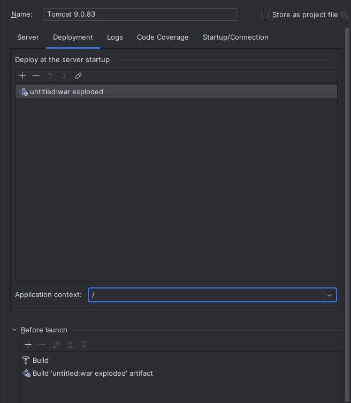The image size is (351, 403).
Task: Select the Deployment tab
Action: pos(73,37)
